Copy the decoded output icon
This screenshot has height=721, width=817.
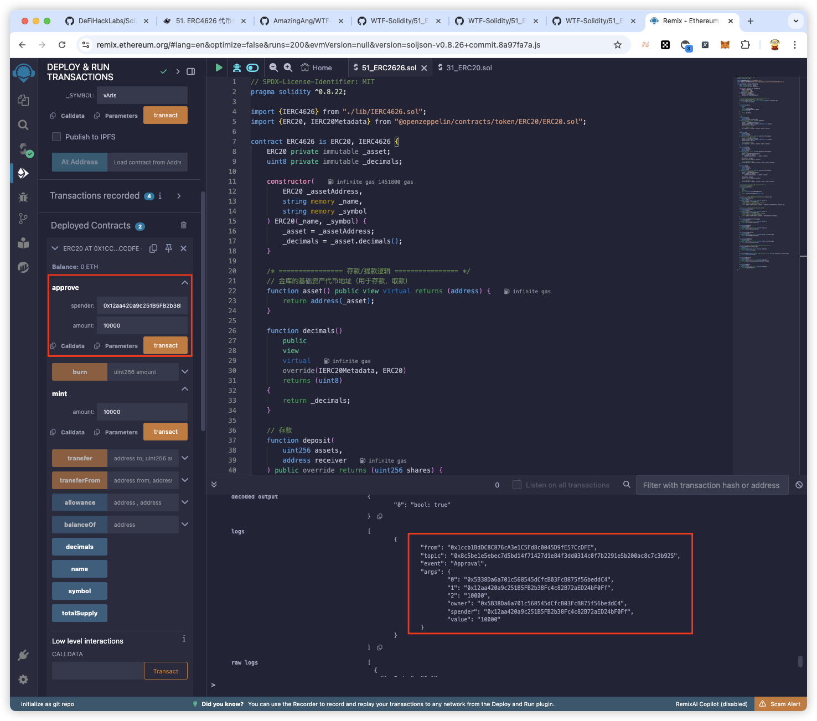pyautogui.click(x=380, y=516)
